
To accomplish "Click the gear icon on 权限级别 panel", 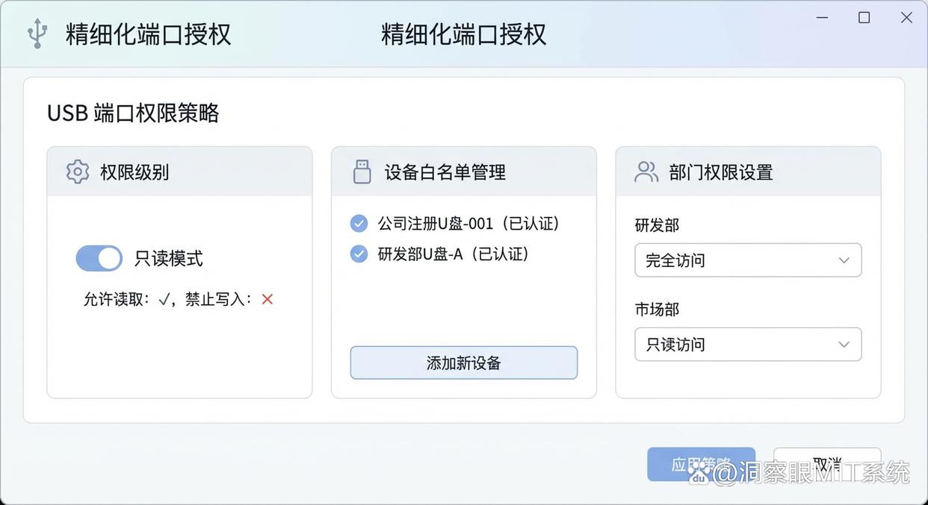I will click(77, 172).
